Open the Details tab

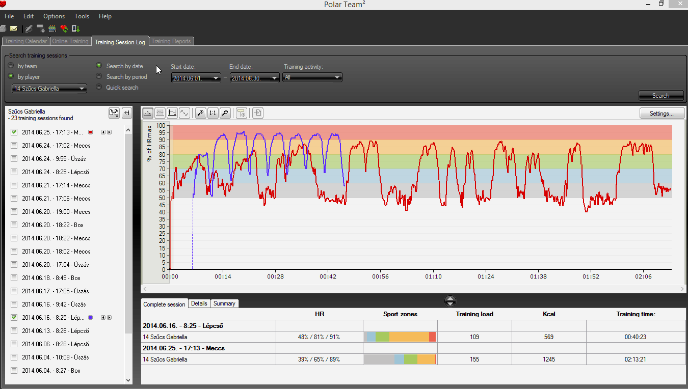click(199, 303)
